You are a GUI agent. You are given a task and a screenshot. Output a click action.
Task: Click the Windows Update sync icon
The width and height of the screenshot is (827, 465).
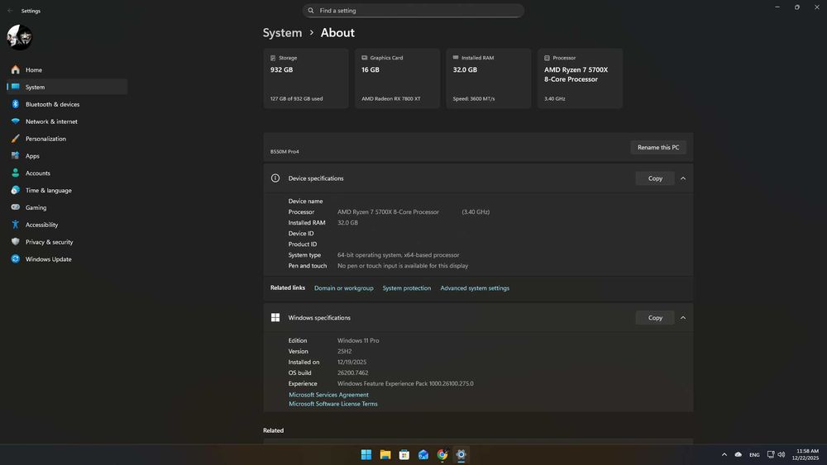[x=15, y=259]
